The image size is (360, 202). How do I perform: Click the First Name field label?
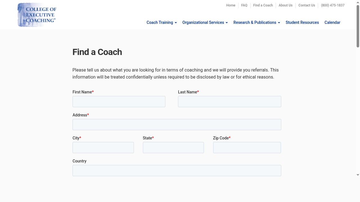83,92
